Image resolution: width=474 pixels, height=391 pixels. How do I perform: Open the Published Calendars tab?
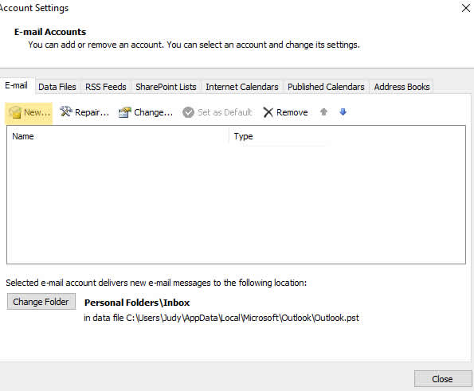coord(326,87)
